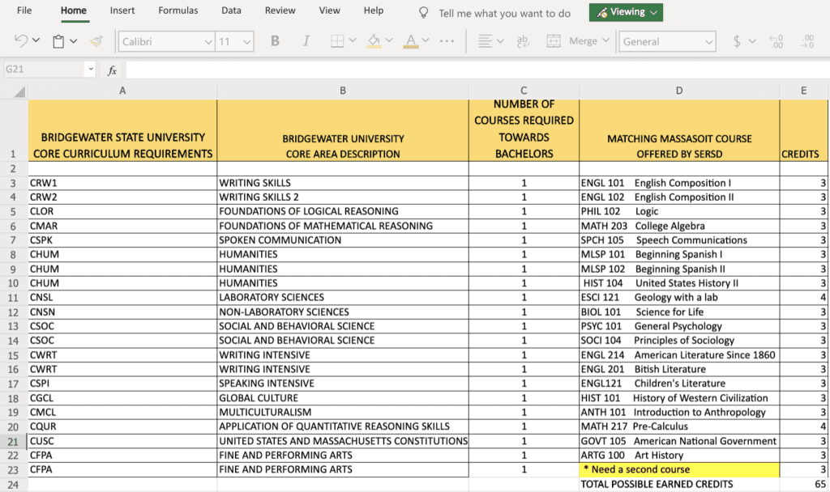Viewport: 830px width, 492px height.
Task: Select the 'GLOBAL CULTURE' cell
Action: [x=343, y=398]
